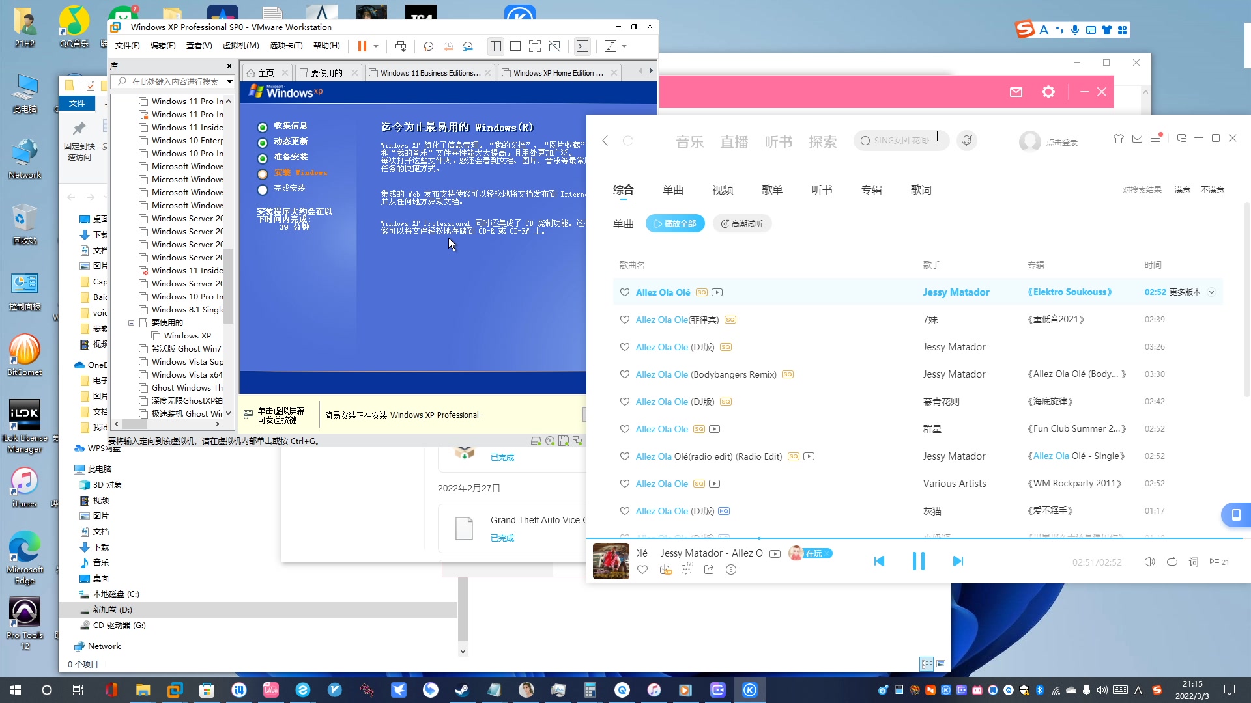Open the 虚拟机(M) menu in VMware

(x=240, y=46)
